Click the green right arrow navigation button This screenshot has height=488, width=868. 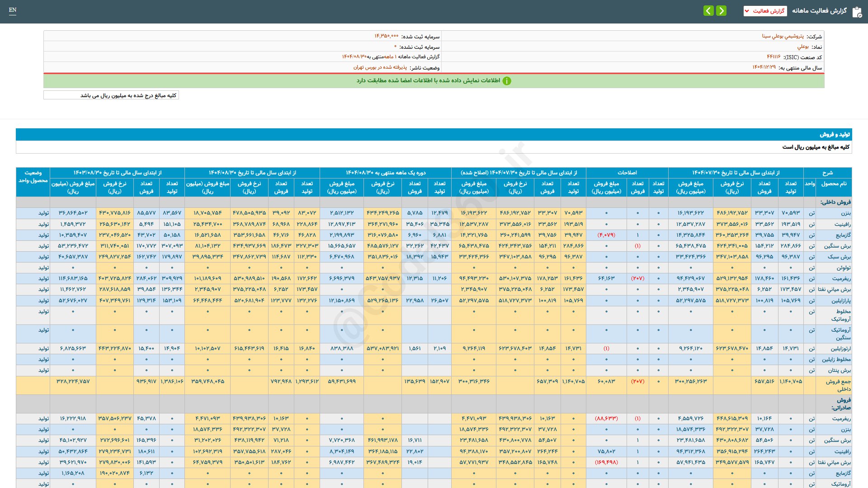722,10
